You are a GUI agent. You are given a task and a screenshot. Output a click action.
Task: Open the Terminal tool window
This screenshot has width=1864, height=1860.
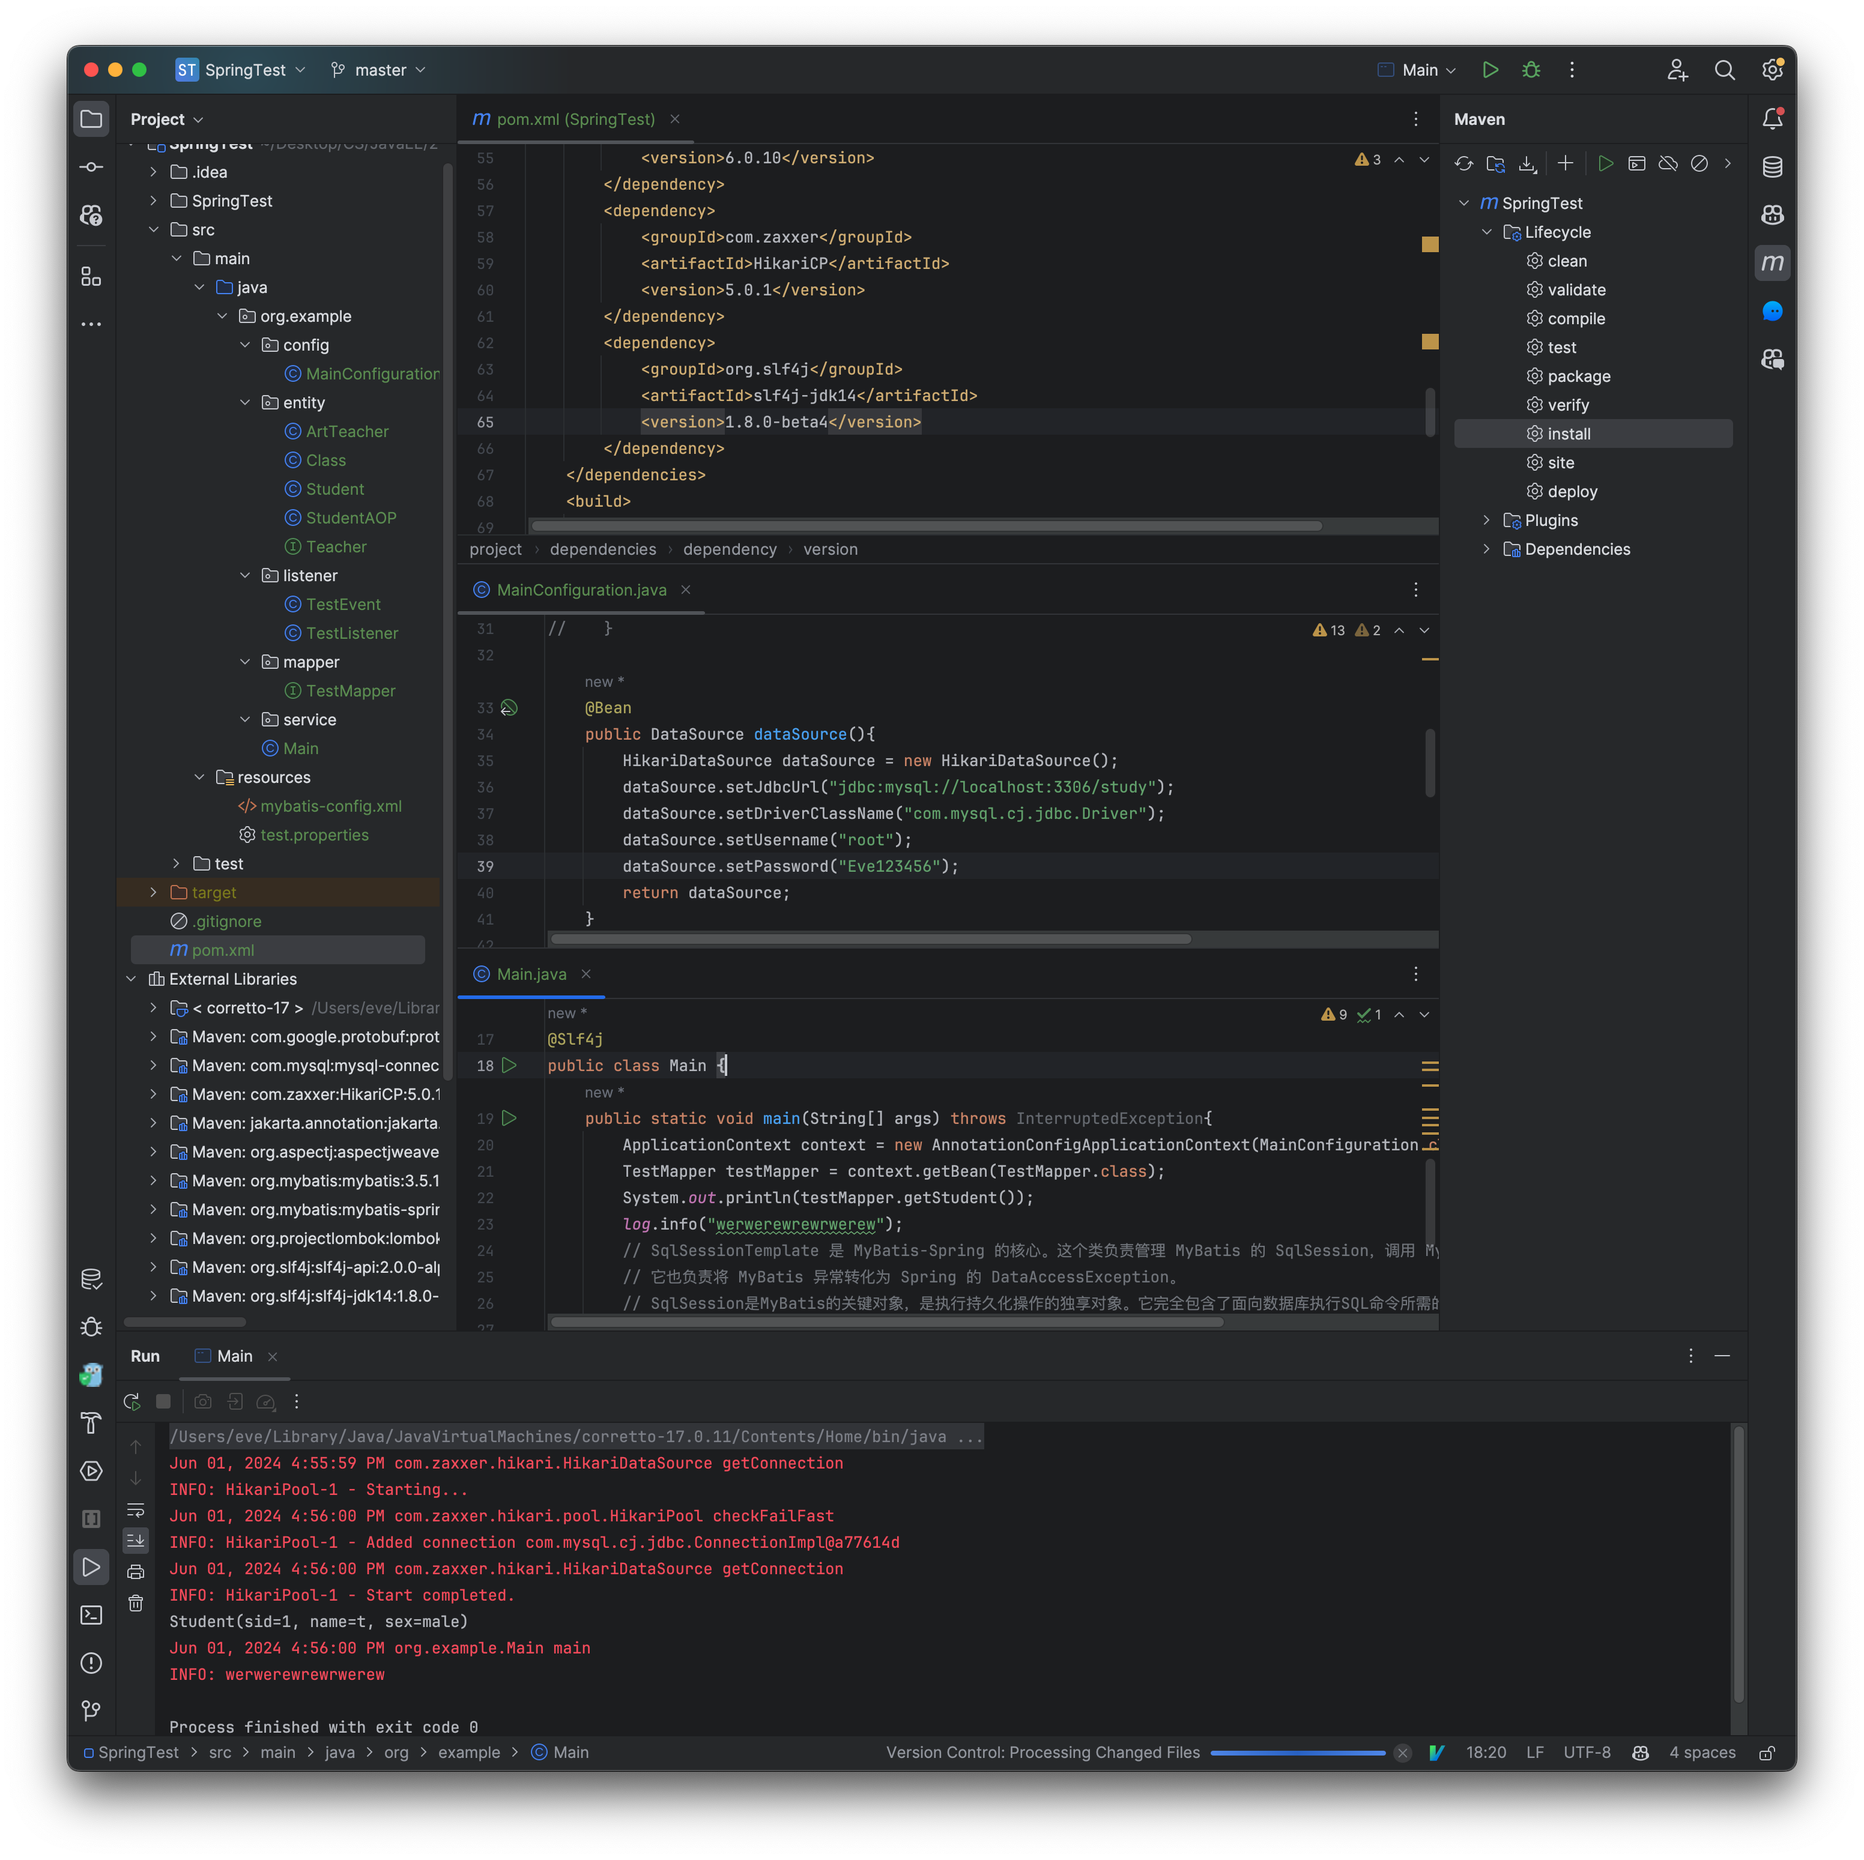pos(91,1616)
